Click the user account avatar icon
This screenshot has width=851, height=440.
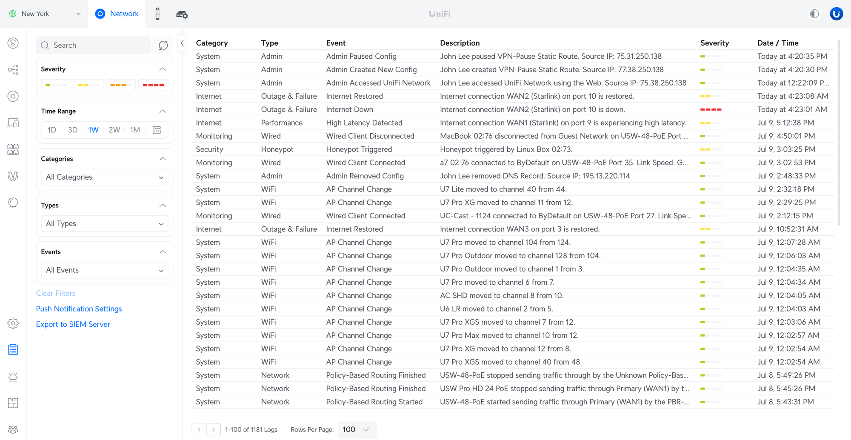point(836,14)
